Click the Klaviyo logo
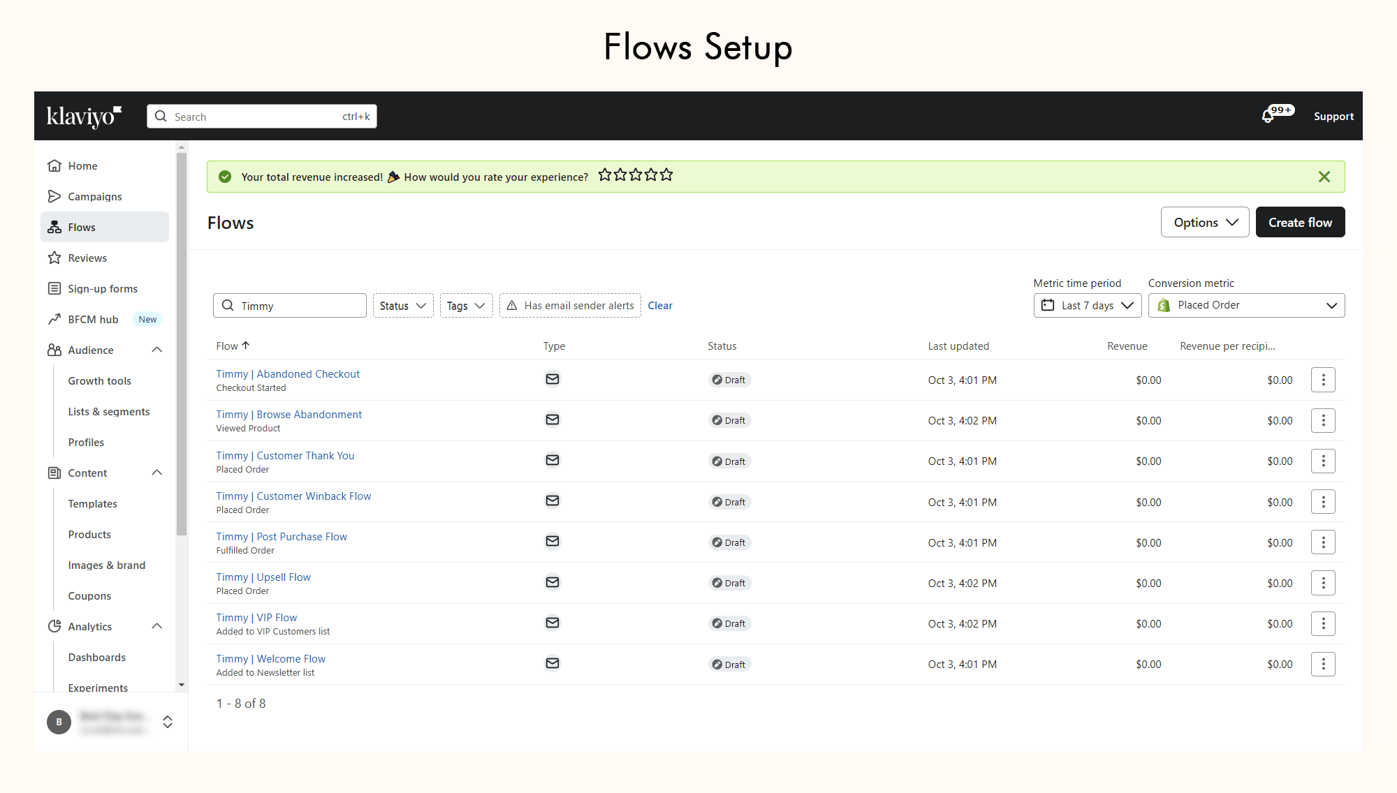Screen dimensions: 1397x793 [x=84, y=116]
